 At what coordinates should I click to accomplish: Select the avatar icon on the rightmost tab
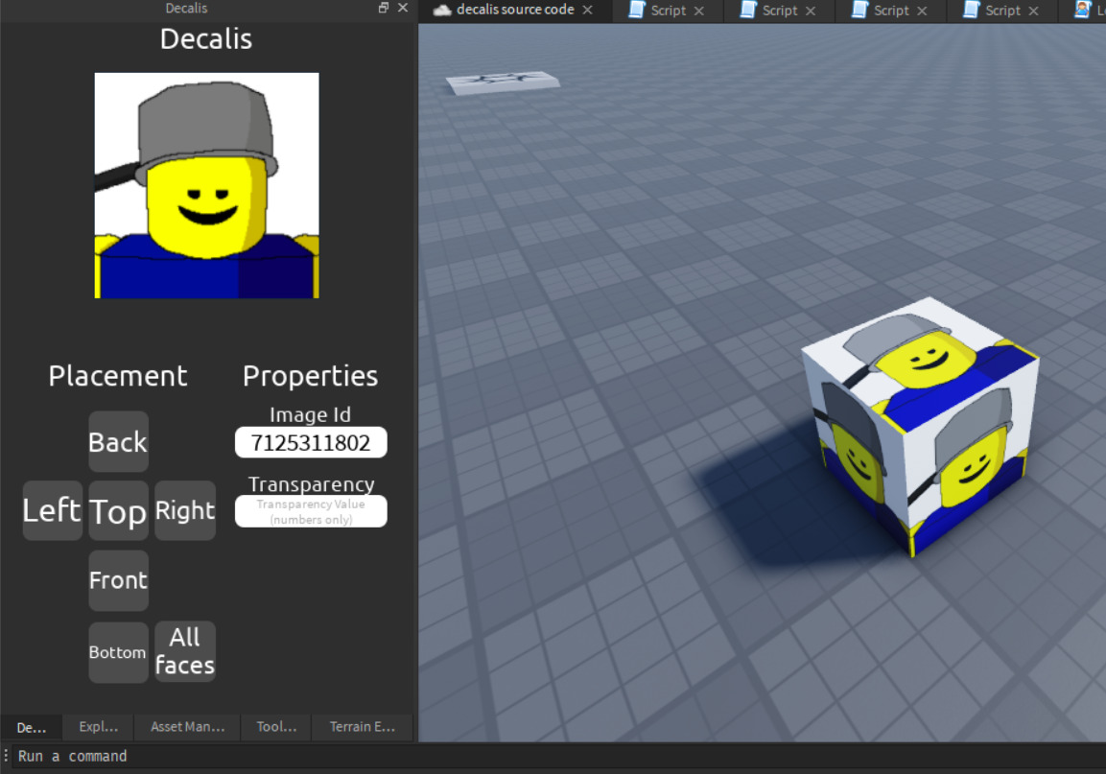1082,11
